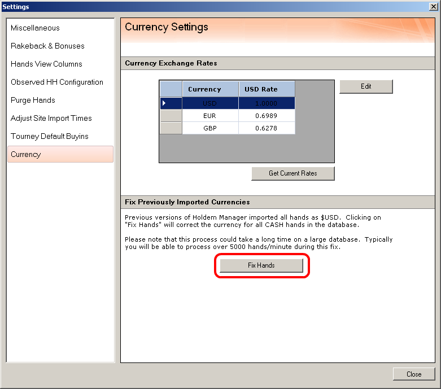This screenshot has height=389, width=441.
Task: Click the USD Rate column header
Action: [x=267, y=89]
